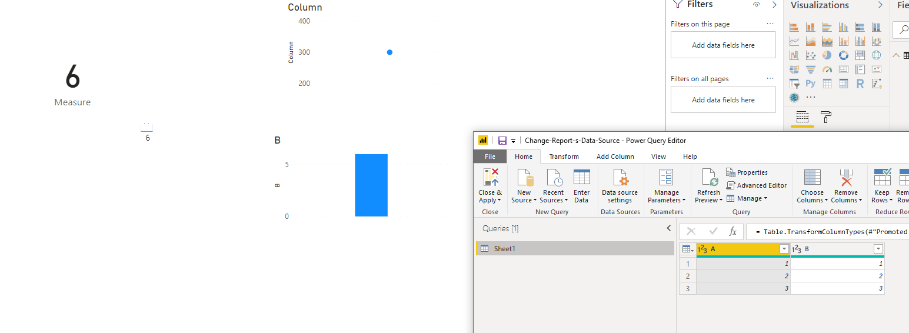
Task: Select the slicer visual
Action: coord(794,84)
